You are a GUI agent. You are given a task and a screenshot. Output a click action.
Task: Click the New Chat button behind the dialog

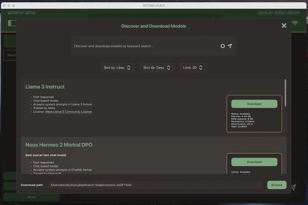[10, 55]
